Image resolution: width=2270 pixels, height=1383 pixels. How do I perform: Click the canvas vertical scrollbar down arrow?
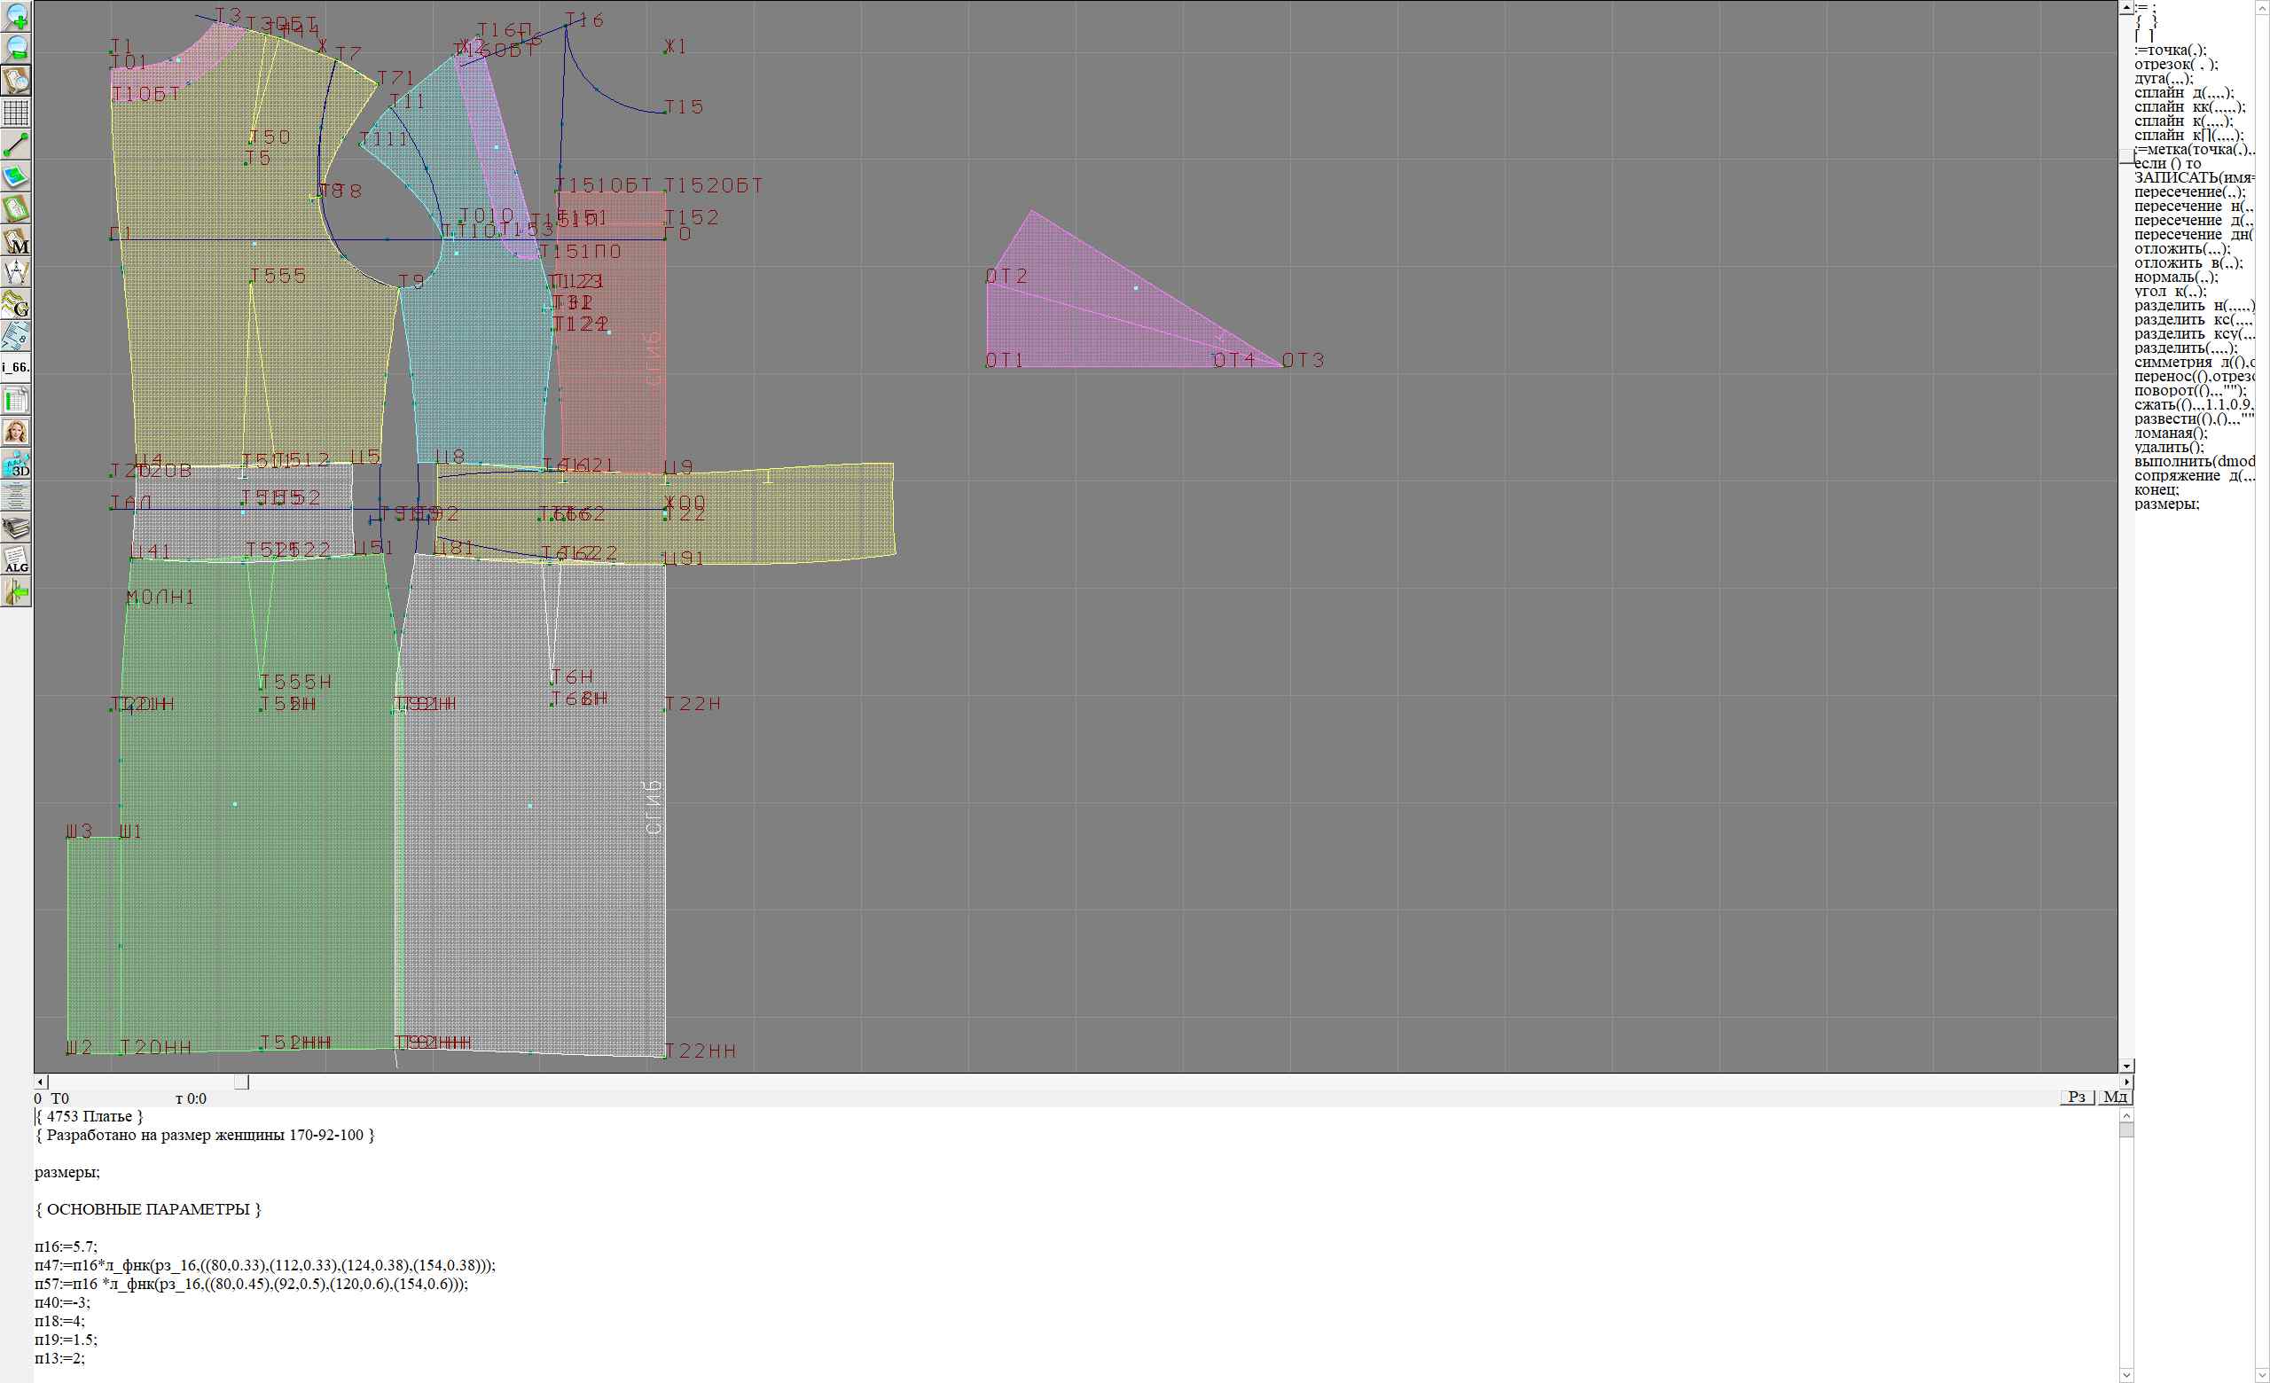2126,1066
